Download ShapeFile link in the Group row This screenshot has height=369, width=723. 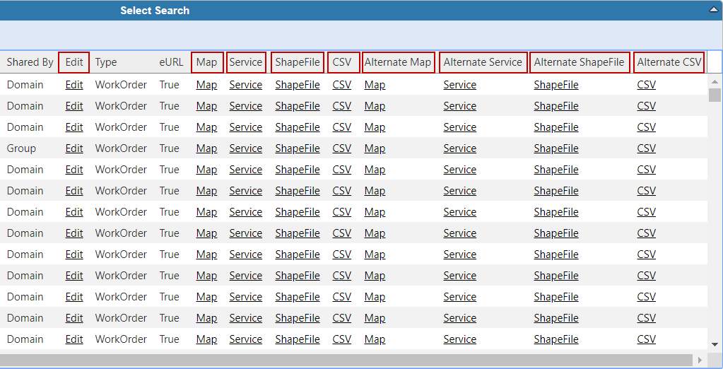(298, 148)
